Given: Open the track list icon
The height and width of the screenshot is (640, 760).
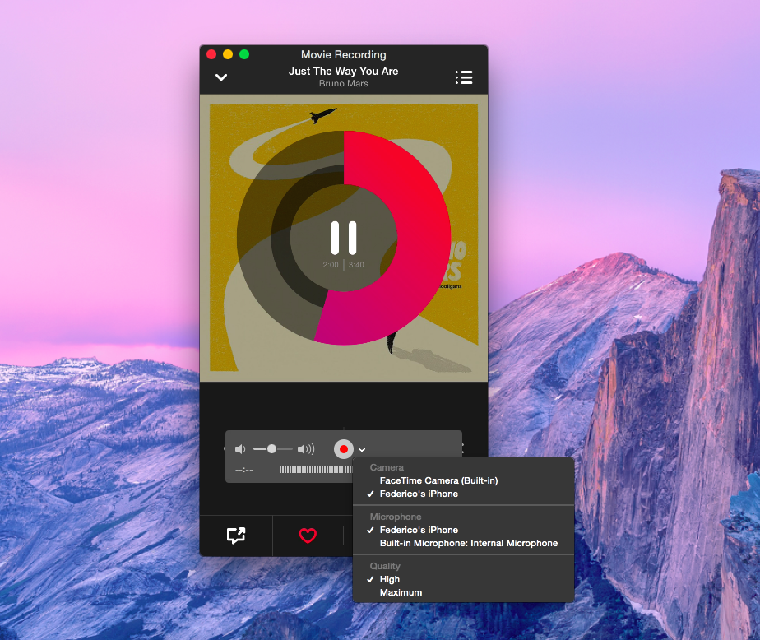Looking at the screenshot, I should point(464,77).
